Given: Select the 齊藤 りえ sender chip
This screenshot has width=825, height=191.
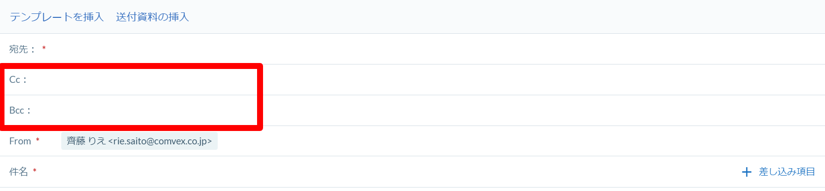Looking at the screenshot, I should click(x=139, y=141).
